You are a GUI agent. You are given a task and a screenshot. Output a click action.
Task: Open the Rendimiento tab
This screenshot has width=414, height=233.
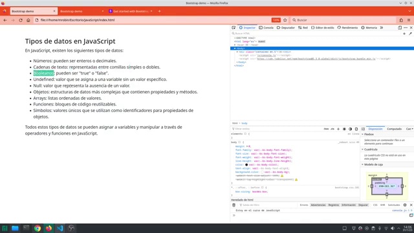pos(347,27)
